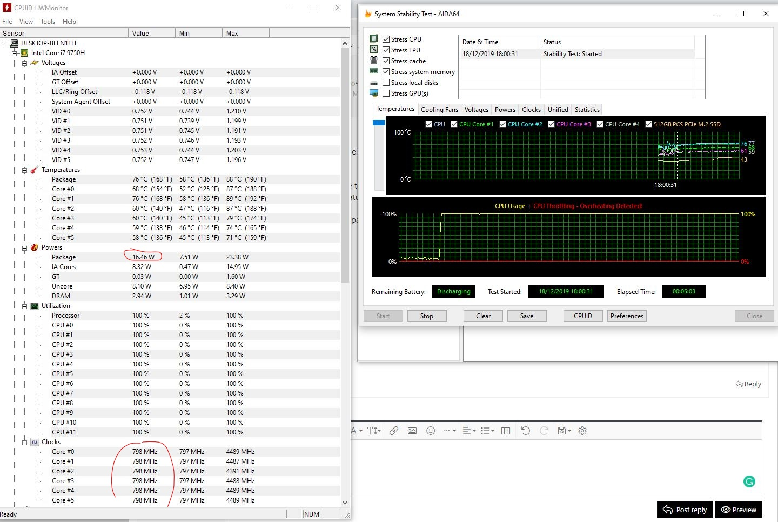This screenshot has height=522, width=778.
Task: Click the insert link icon in reply editor
Action: point(394,431)
